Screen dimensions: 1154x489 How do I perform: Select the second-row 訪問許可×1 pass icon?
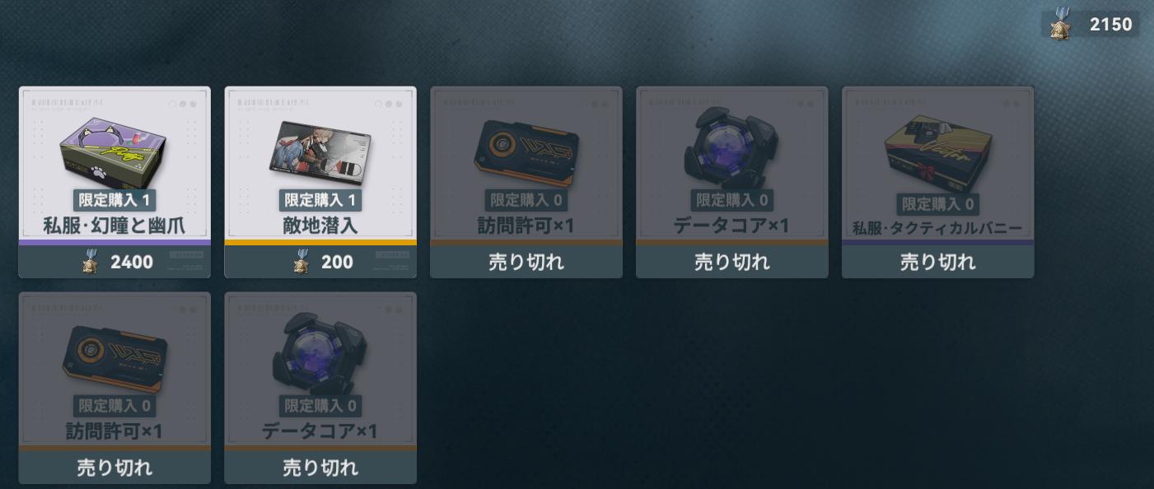coord(114,357)
